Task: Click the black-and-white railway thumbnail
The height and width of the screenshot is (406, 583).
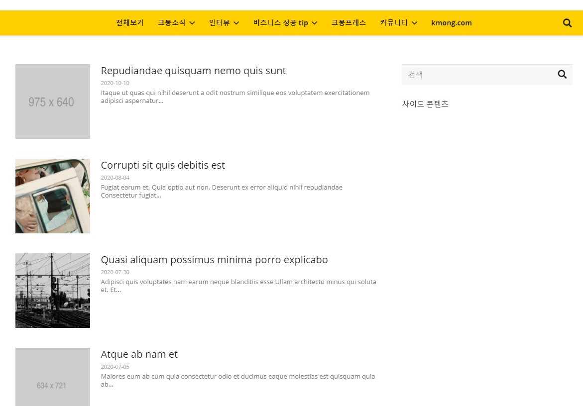Action: pos(52,291)
